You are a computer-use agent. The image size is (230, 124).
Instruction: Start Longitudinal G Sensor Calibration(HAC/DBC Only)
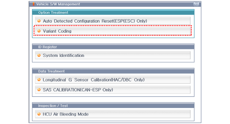click(113, 80)
